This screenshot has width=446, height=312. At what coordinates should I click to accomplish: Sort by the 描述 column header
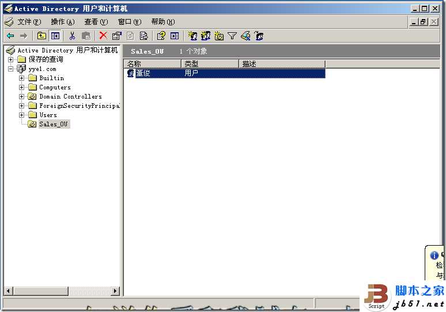282,64
